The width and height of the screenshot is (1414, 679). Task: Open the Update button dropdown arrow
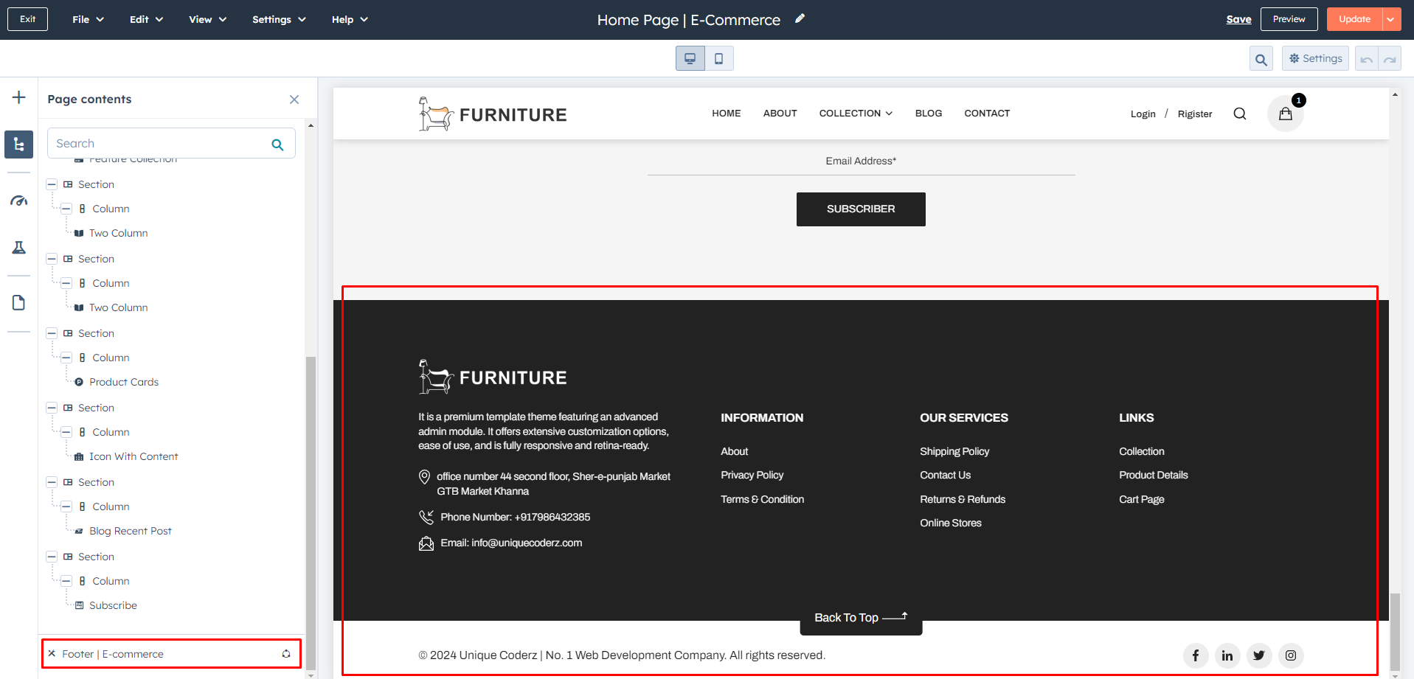click(x=1390, y=19)
